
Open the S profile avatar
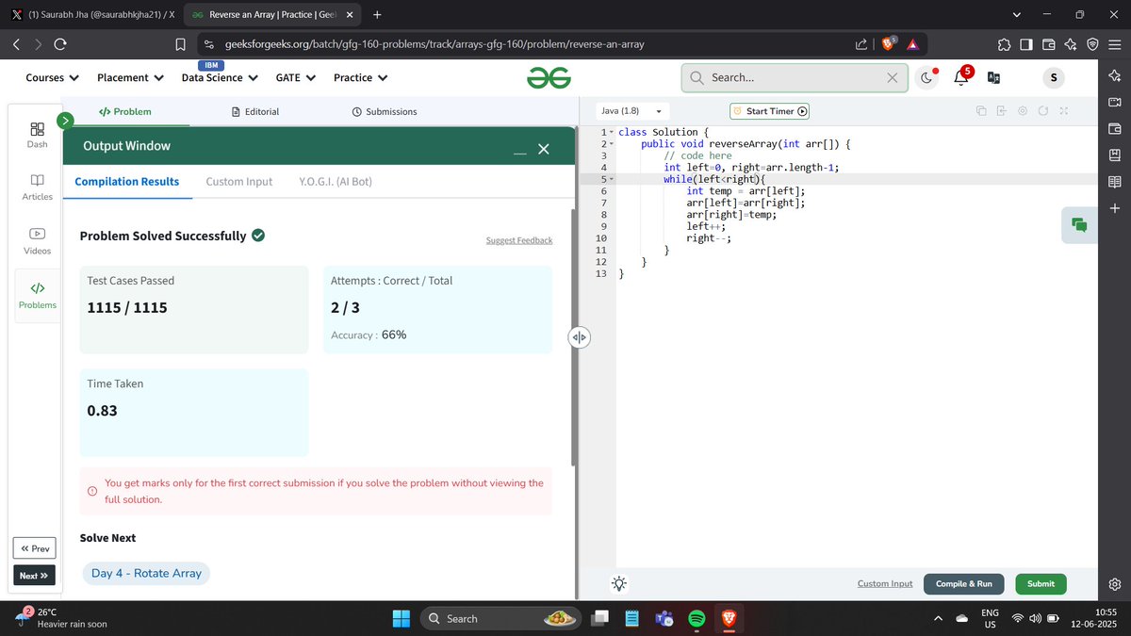(1053, 77)
